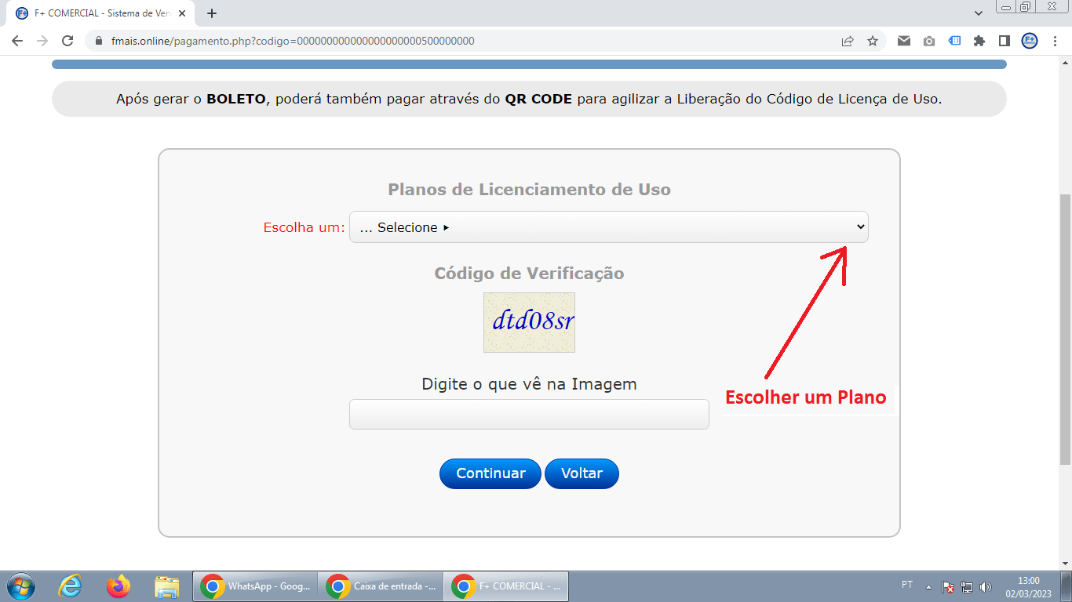Click the volume speaker tray icon

[986, 586]
